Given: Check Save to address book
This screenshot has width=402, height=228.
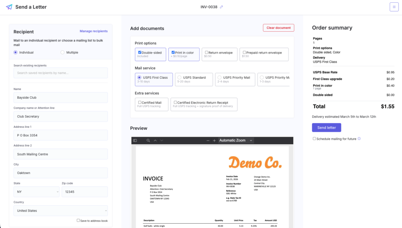Looking at the screenshot, I should pos(79,221).
